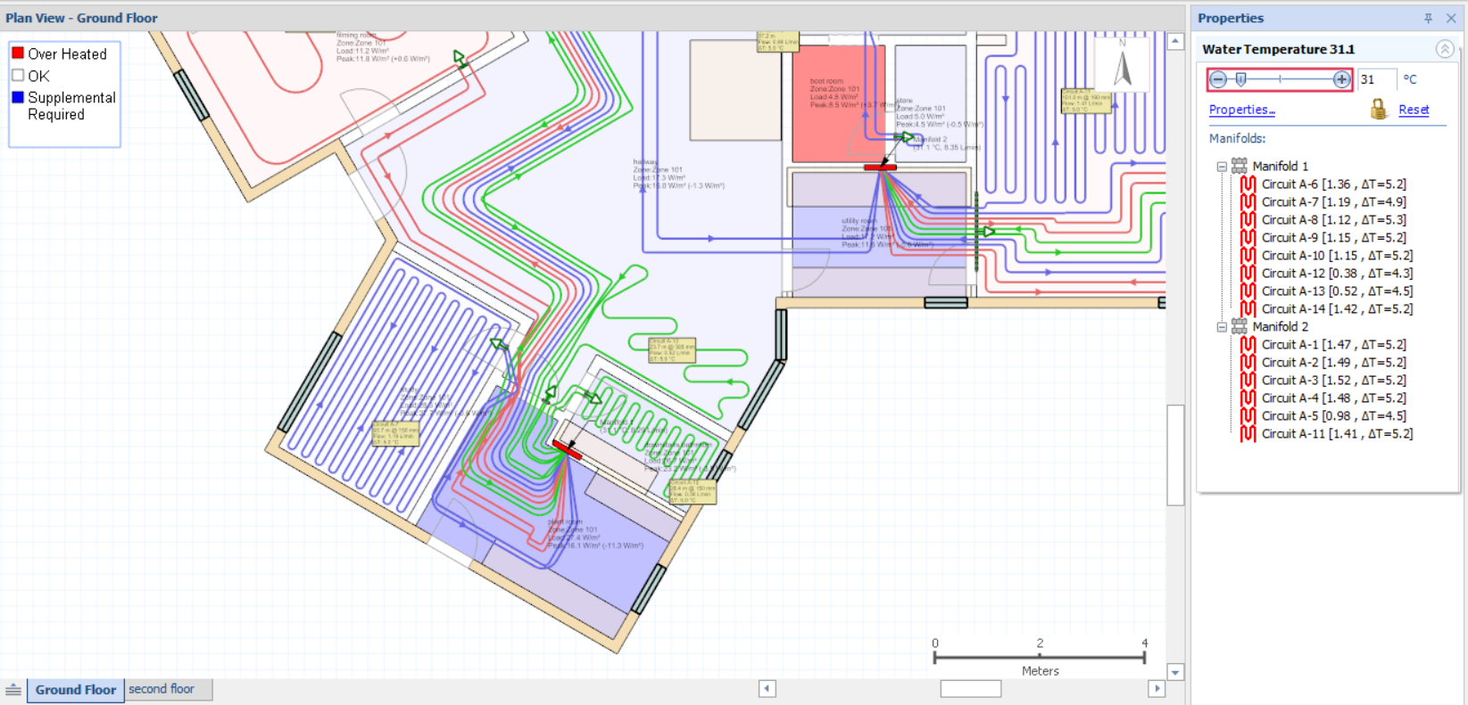Image resolution: width=1468 pixels, height=705 pixels.
Task: Collapse the Manifold 2 tree node
Action: click(1222, 327)
